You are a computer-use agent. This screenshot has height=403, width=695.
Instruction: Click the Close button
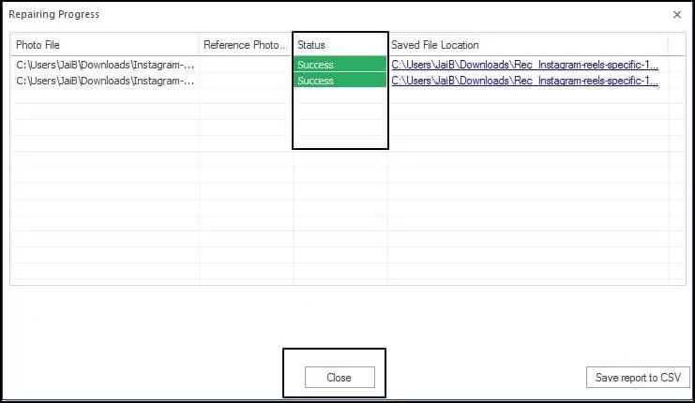[340, 378]
